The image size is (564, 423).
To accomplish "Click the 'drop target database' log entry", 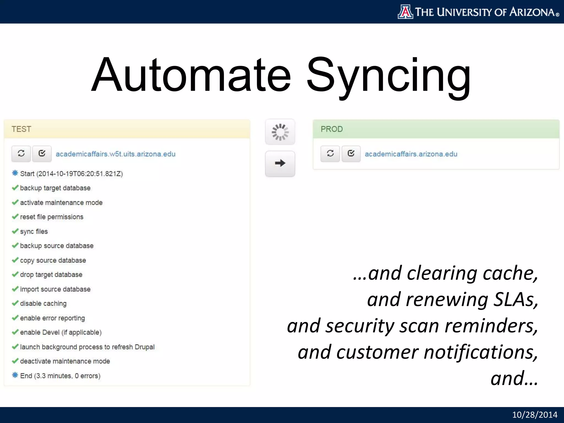I will coord(47,275).
